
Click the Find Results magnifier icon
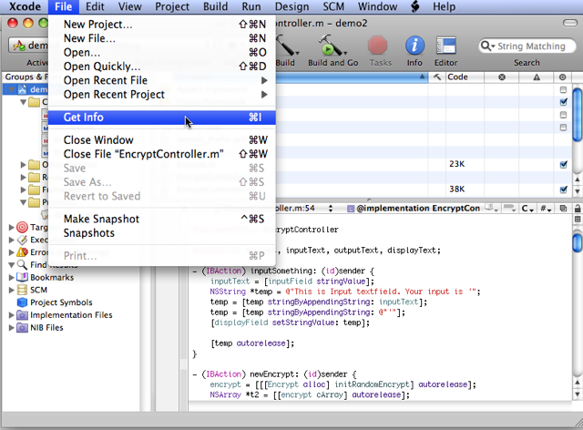[22, 265]
